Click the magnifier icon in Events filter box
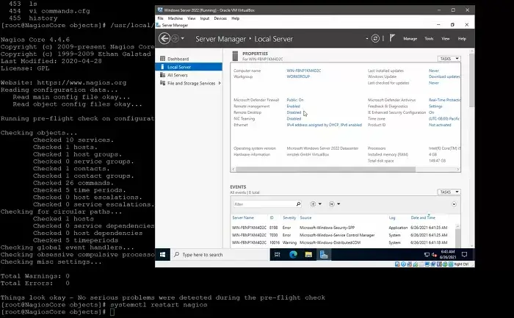Image resolution: width=514 pixels, height=318 pixels. pyautogui.click(x=298, y=204)
